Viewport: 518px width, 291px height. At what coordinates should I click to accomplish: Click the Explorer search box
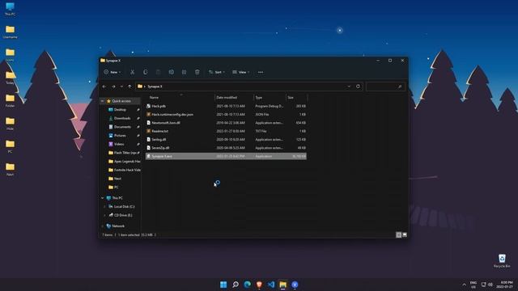(385, 86)
